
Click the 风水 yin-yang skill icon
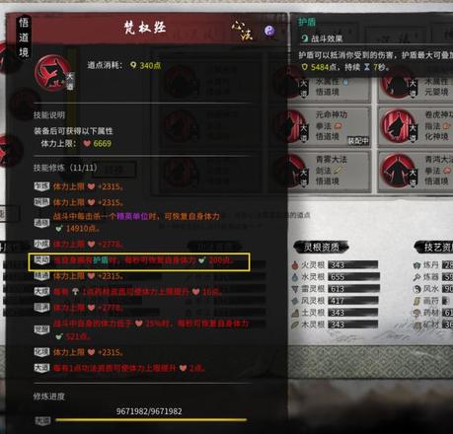click(x=416, y=289)
